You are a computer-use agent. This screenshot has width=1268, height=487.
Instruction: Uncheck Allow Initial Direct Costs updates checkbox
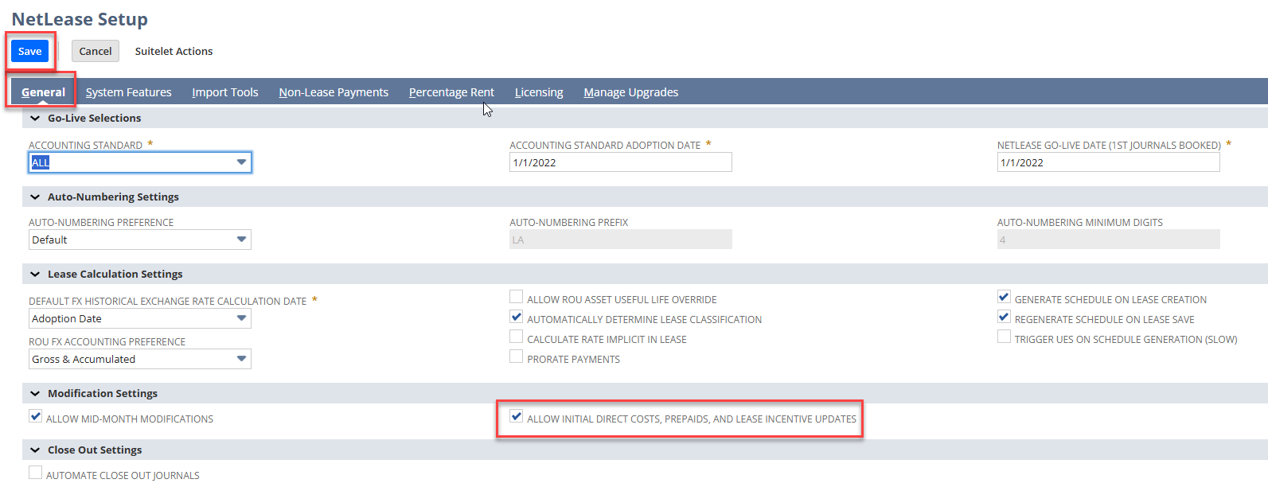coord(517,417)
